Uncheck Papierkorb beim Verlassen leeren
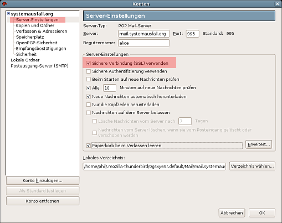Image resolution: width=282 pixels, height=223 pixels. (x=89, y=146)
